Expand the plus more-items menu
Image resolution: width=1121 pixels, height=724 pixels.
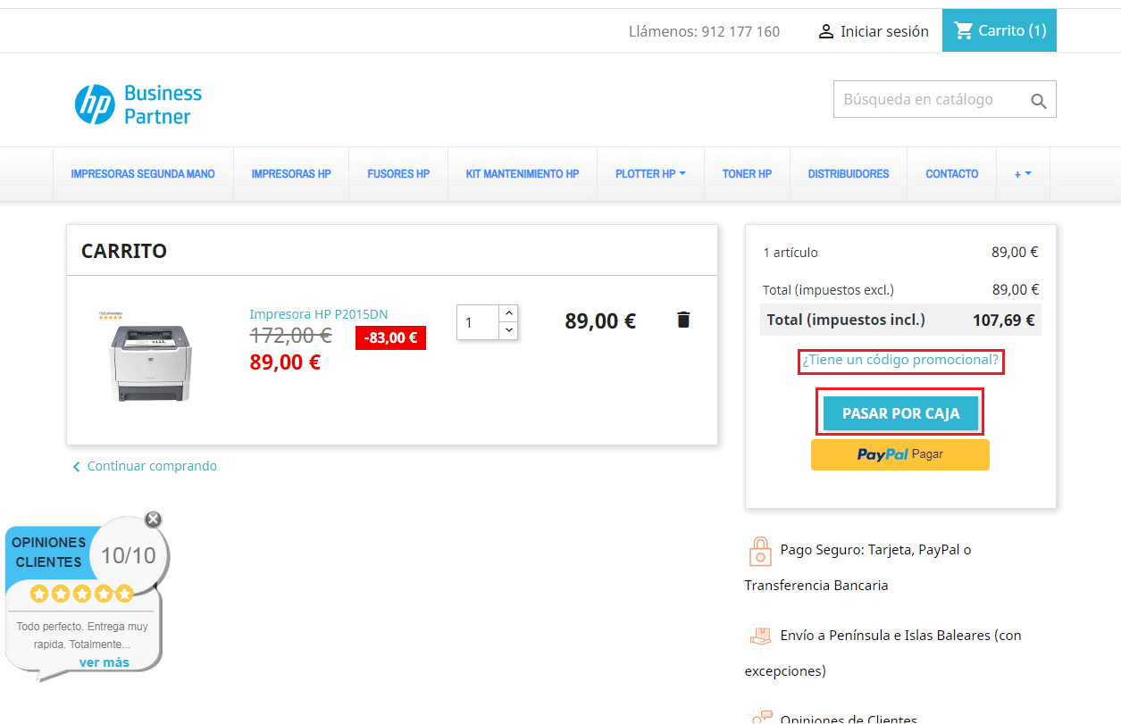1023,174
